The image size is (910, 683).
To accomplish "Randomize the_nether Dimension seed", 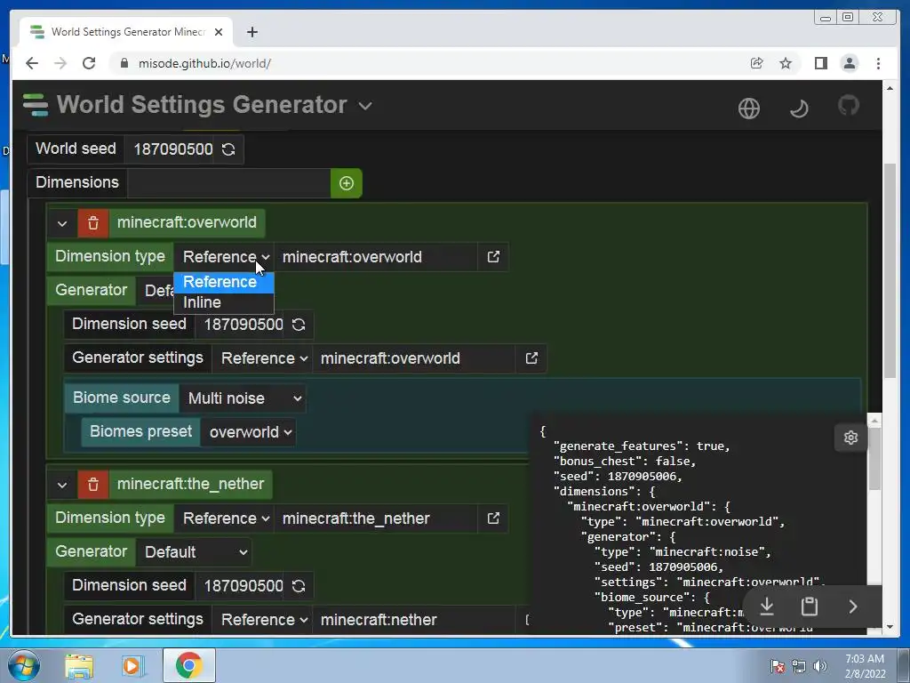I will click(299, 586).
